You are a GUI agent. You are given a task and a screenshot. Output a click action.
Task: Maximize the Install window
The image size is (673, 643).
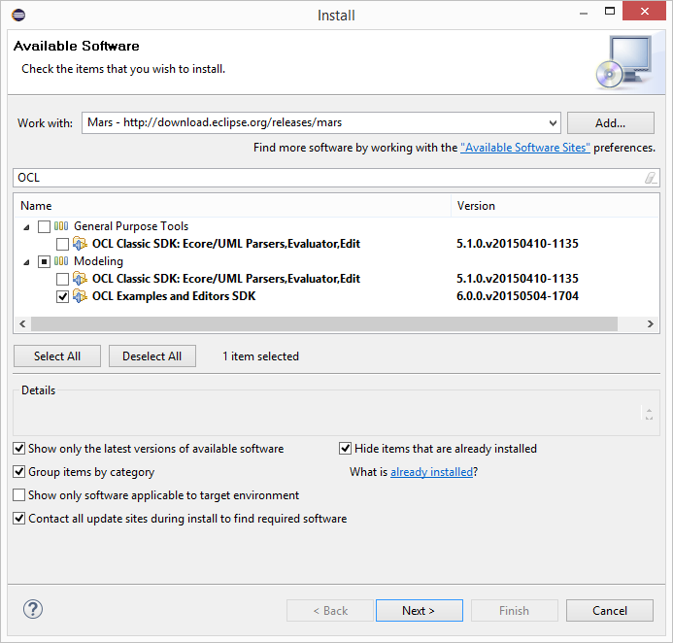click(x=610, y=11)
